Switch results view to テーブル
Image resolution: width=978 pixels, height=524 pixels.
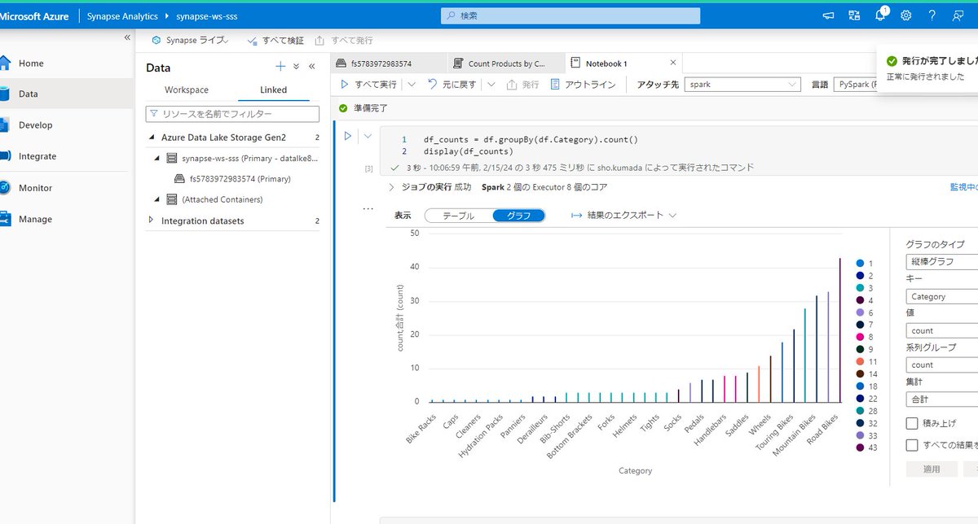[x=458, y=216]
